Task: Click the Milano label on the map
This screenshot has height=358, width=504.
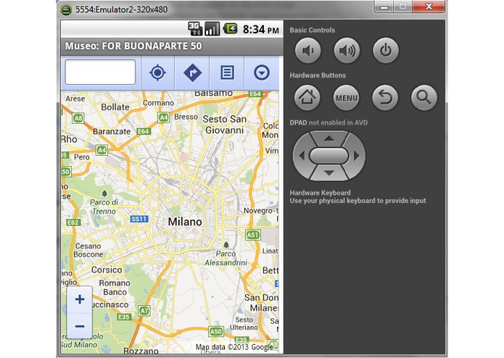Action: [x=185, y=222]
